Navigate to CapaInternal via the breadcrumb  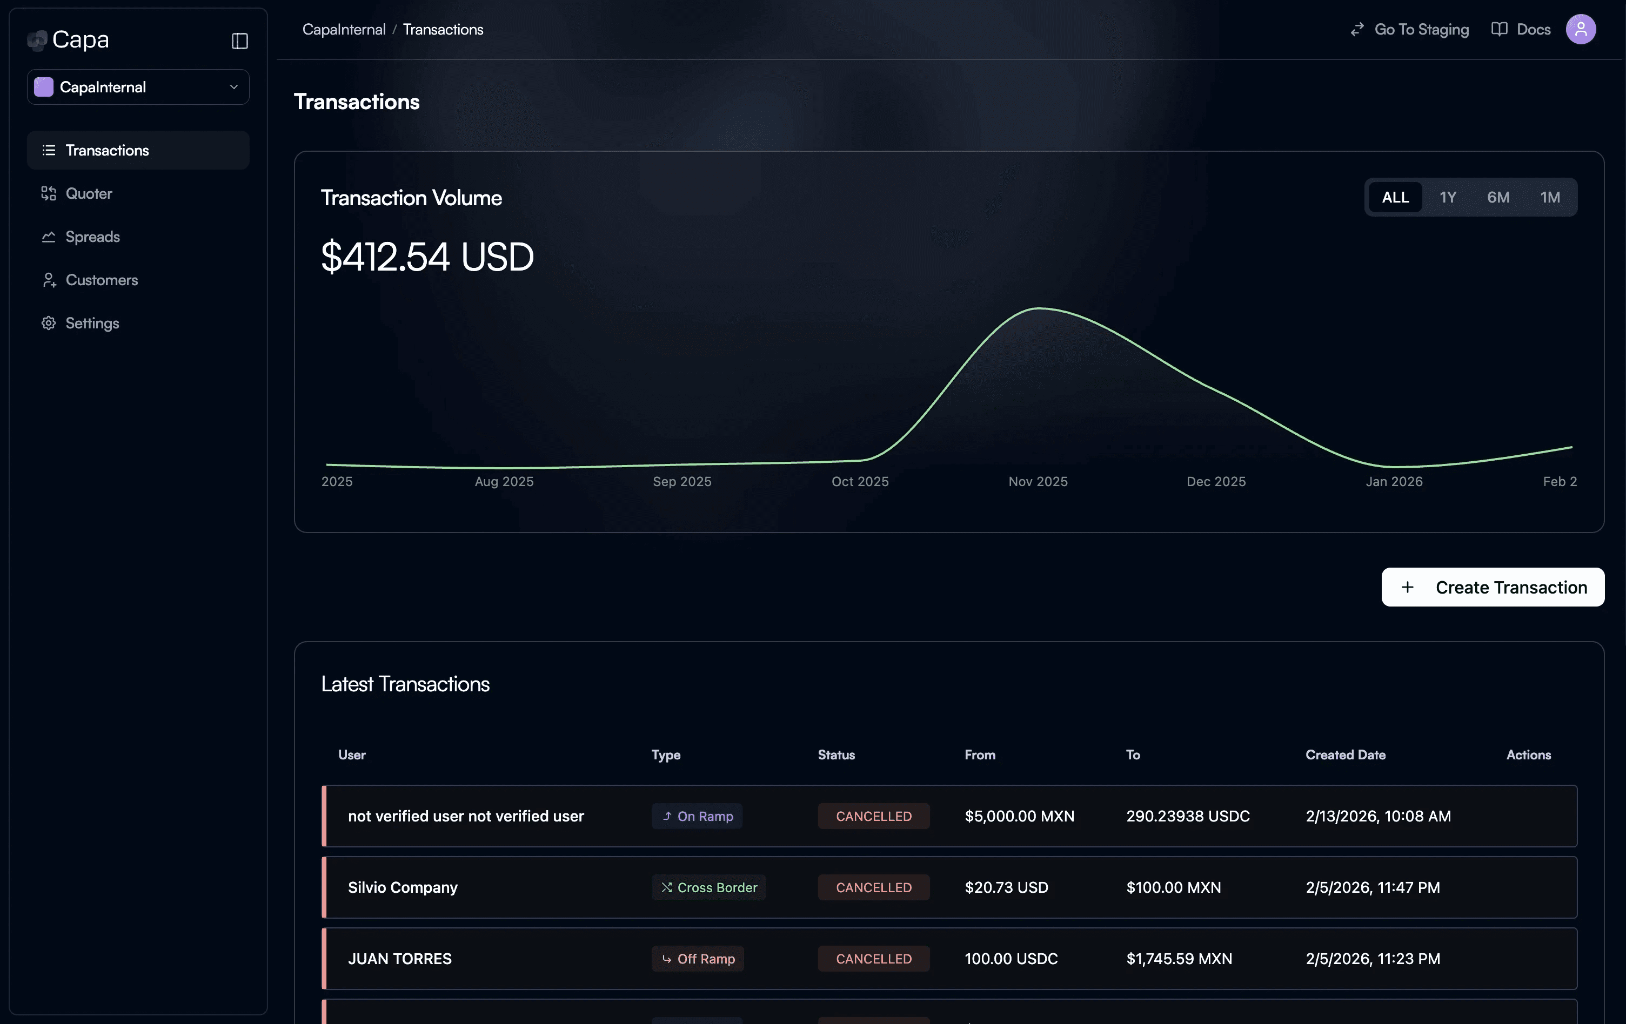tap(344, 29)
